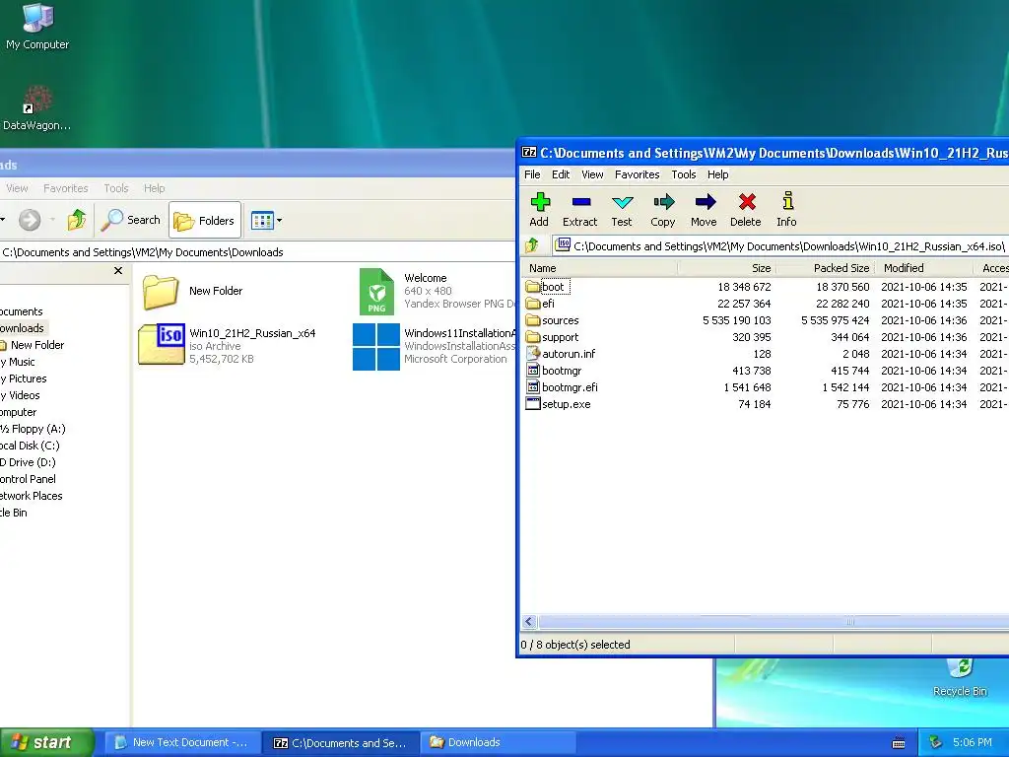This screenshot has width=1009, height=757.
Task: Switch to New Text Document taskbar button
Action: coord(181,742)
